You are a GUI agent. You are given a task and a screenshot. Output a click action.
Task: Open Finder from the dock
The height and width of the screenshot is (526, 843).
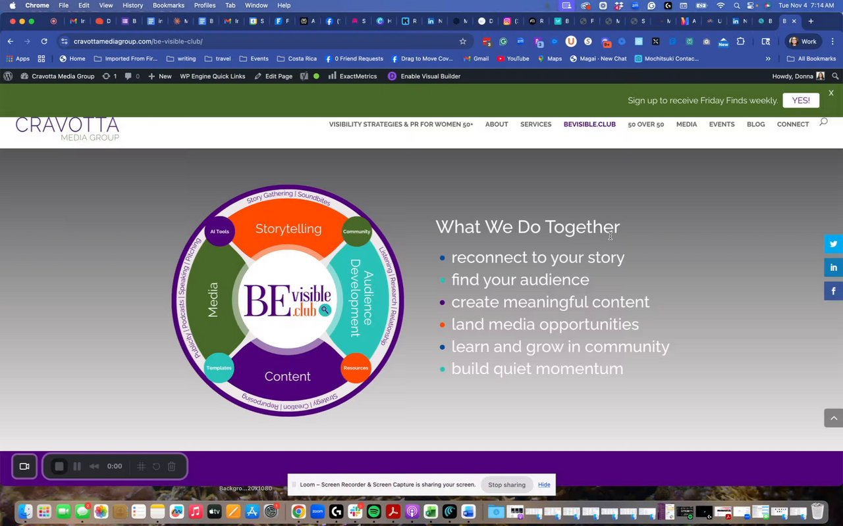[25, 512]
